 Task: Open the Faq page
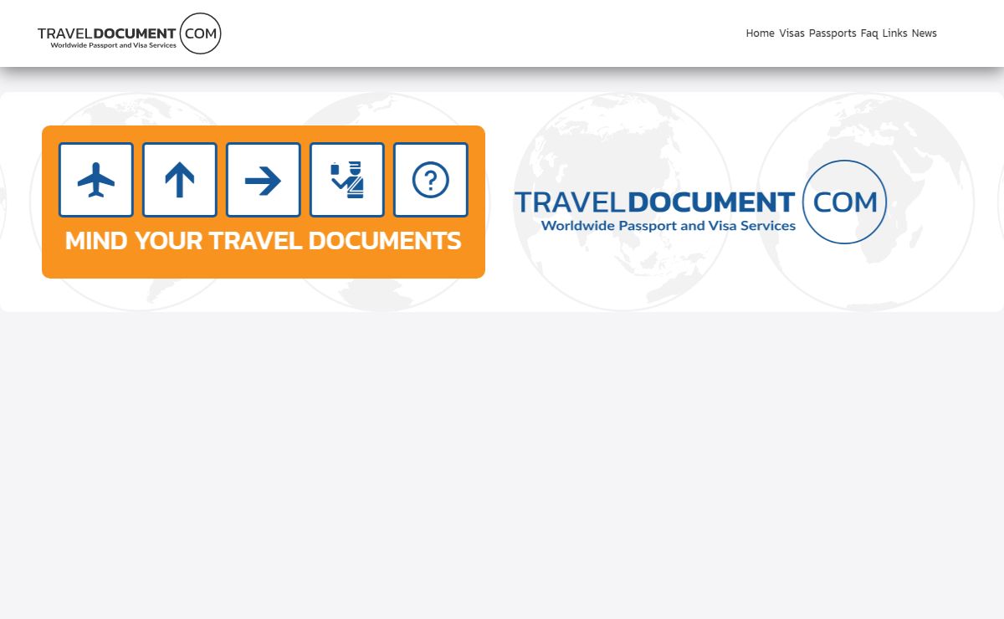pyautogui.click(x=869, y=33)
